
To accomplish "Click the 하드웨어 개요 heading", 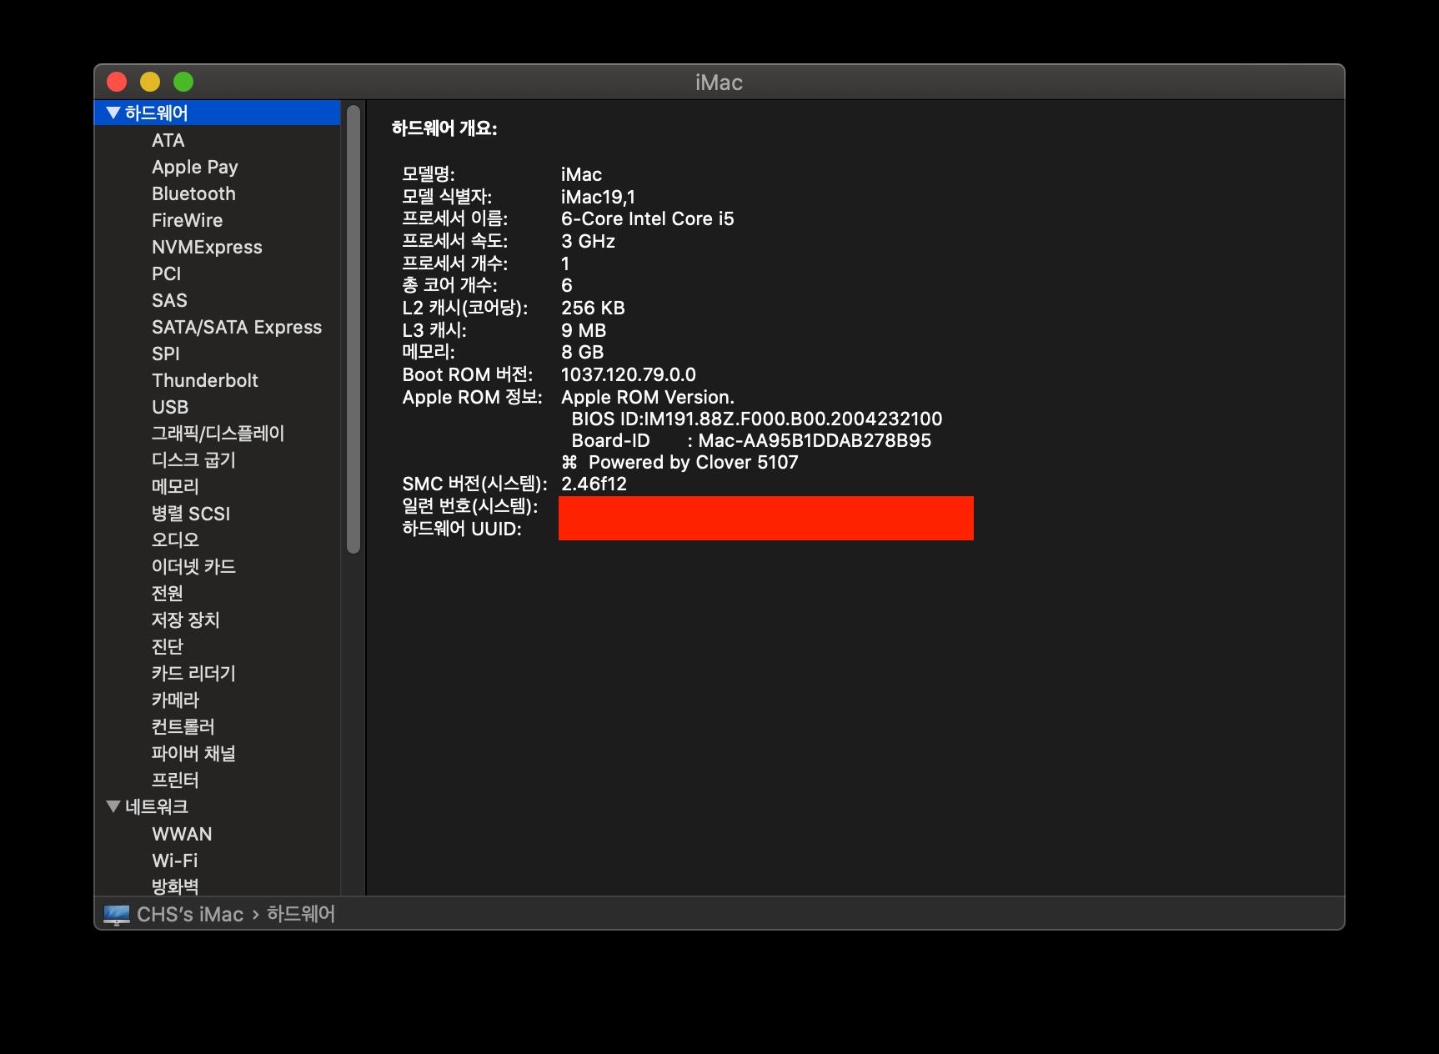I will [x=444, y=128].
